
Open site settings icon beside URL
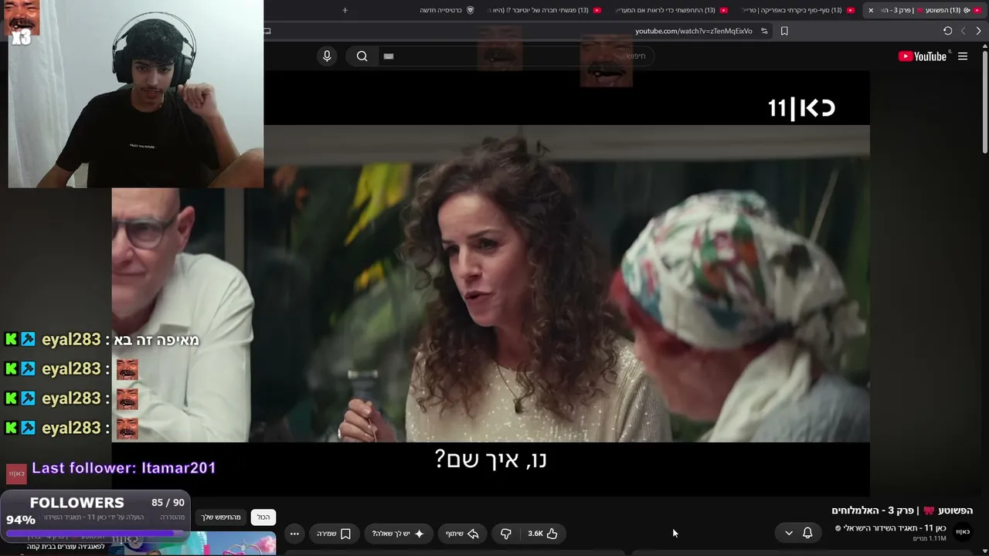(x=764, y=31)
